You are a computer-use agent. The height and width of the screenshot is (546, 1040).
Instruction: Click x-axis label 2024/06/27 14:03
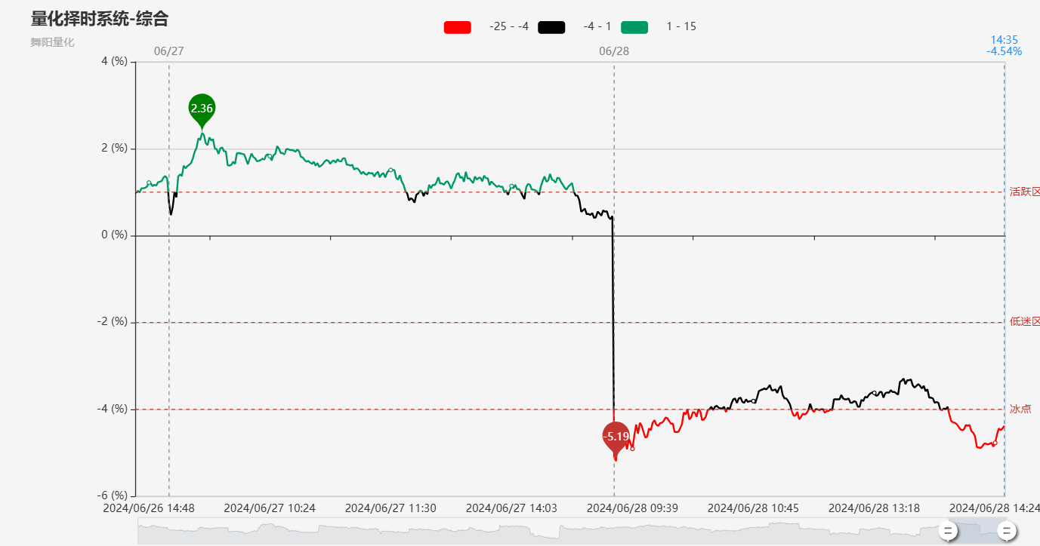(x=511, y=508)
